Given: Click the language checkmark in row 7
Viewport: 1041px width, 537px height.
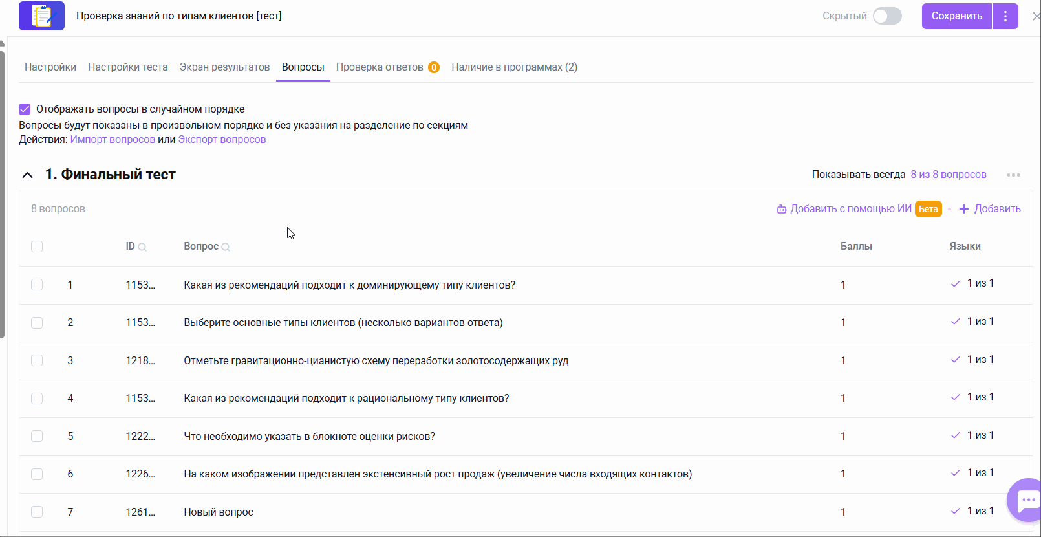Looking at the screenshot, I should point(956,511).
